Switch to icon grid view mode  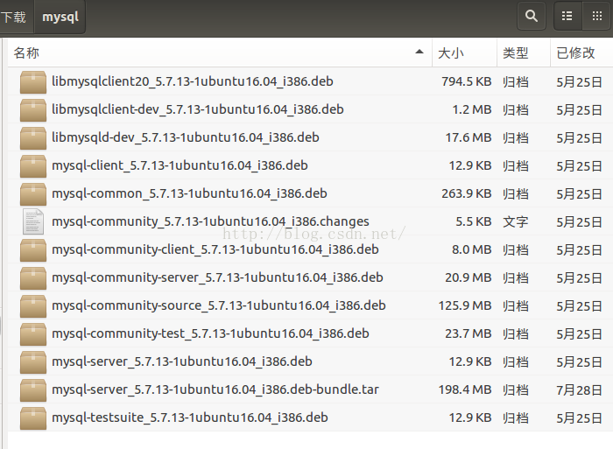pos(597,16)
